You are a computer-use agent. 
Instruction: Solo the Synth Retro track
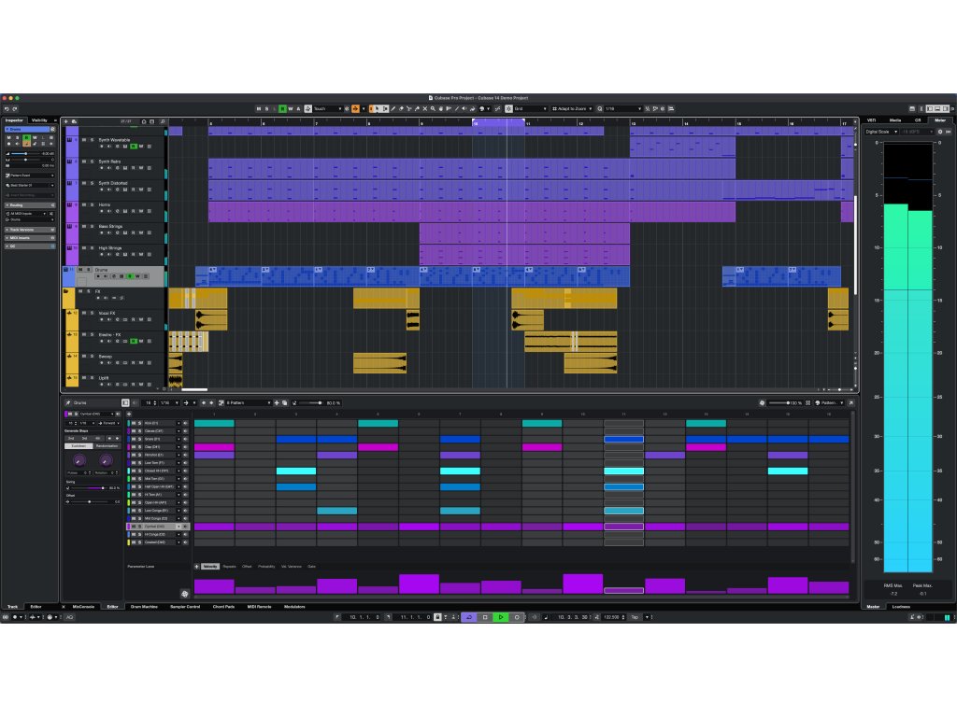point(93,162)
